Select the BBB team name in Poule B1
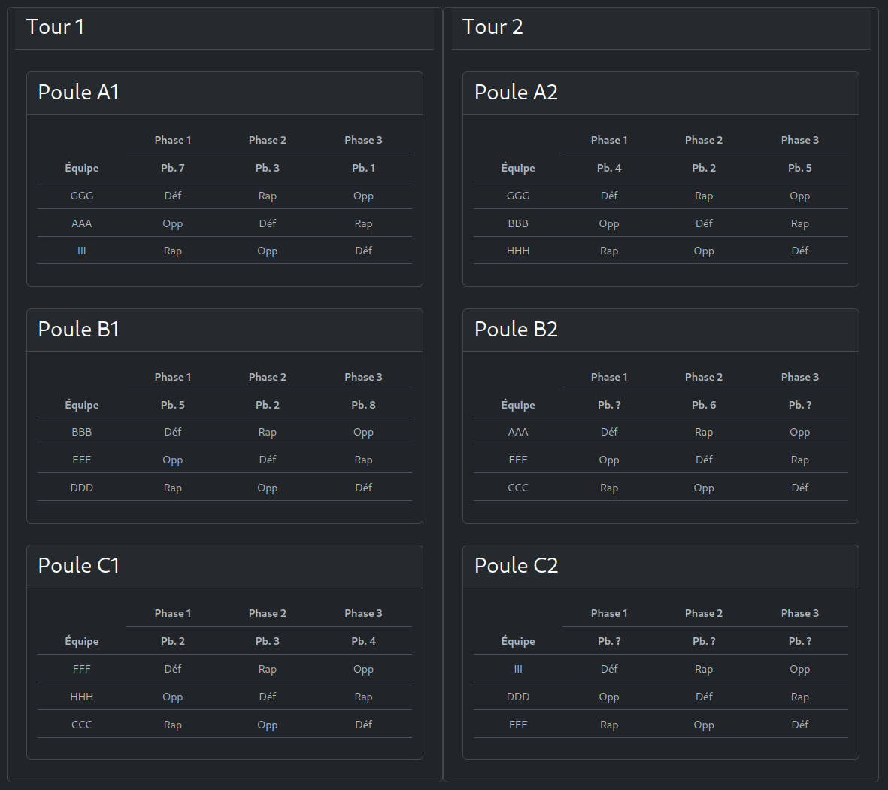 [x=81, y=432]
